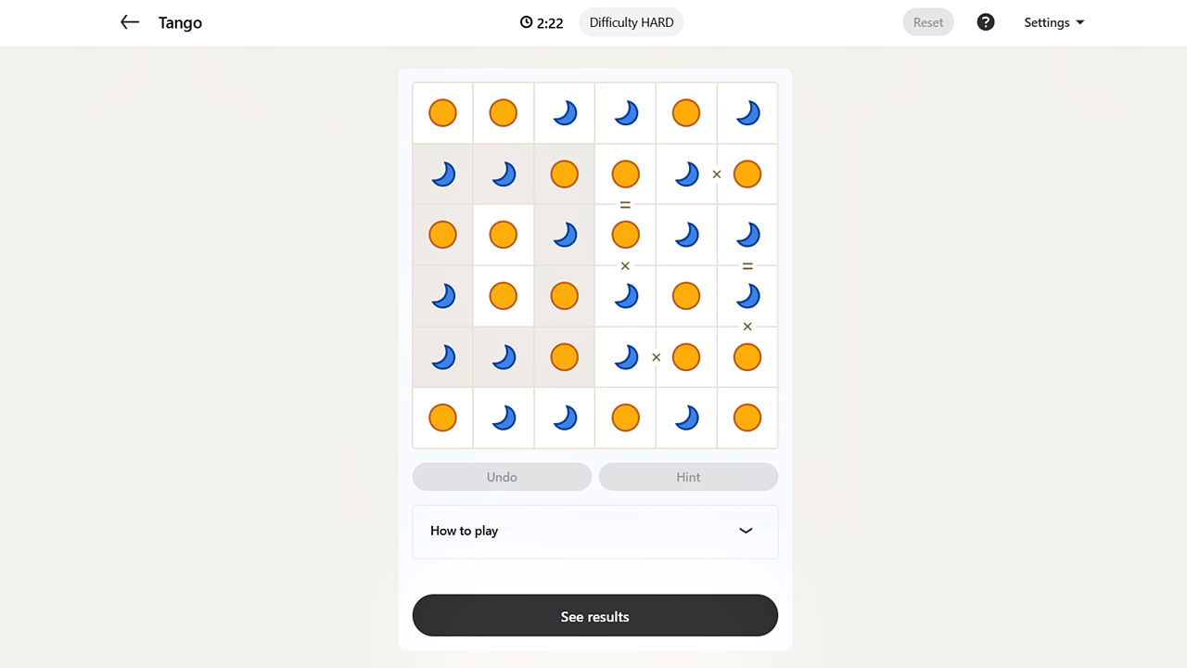Click the How to play chevron arrow

pos(746,531)
